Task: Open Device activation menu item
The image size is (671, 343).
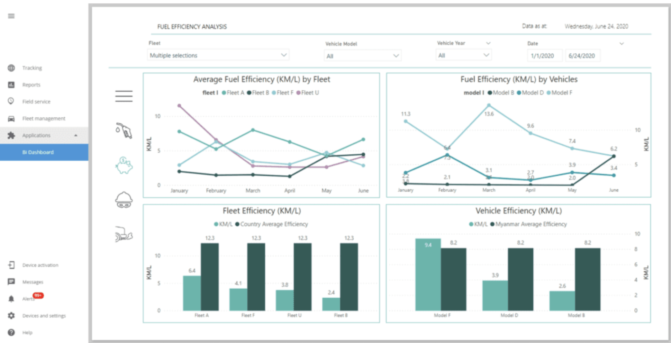Action: (41, 265)
